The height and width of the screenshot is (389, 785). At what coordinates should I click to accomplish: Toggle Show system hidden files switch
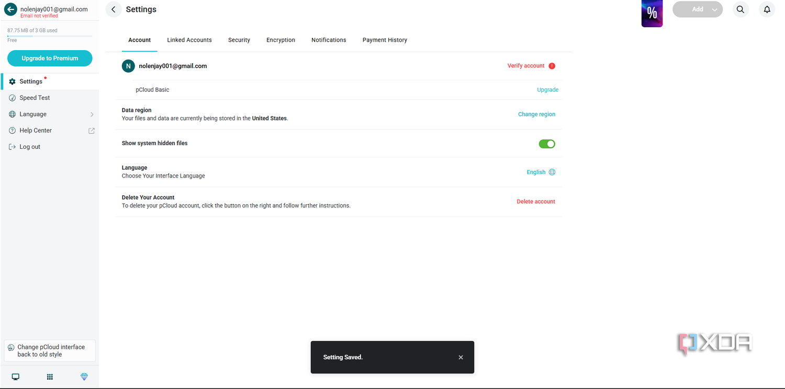click(547, 144)
